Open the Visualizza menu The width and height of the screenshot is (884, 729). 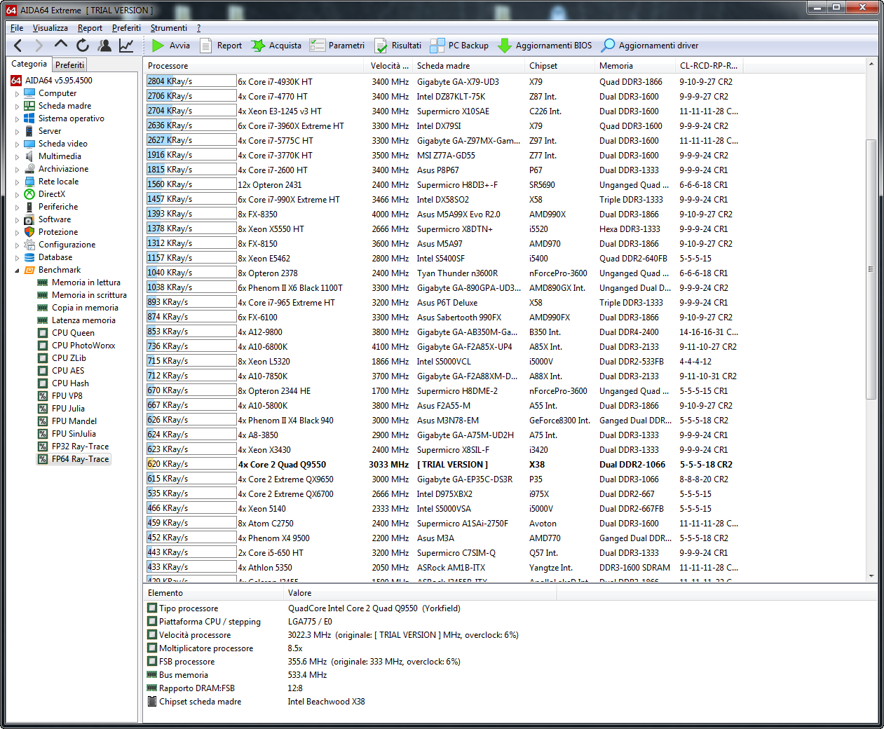coord(50,28)
